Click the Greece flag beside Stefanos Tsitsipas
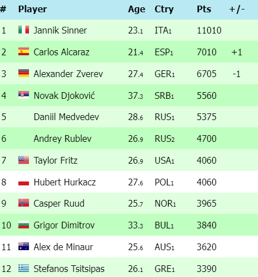Image resolution: width=258 pixels, height=277 pixels. (23, 268)
